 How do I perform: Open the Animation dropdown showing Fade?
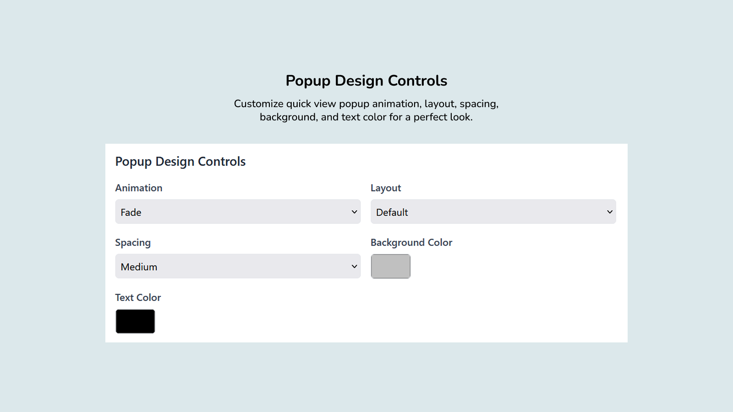click(237, 211)
